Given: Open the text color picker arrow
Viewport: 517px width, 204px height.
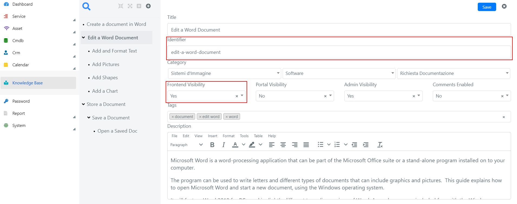Looking at the screenshot, I should (244, 145).
